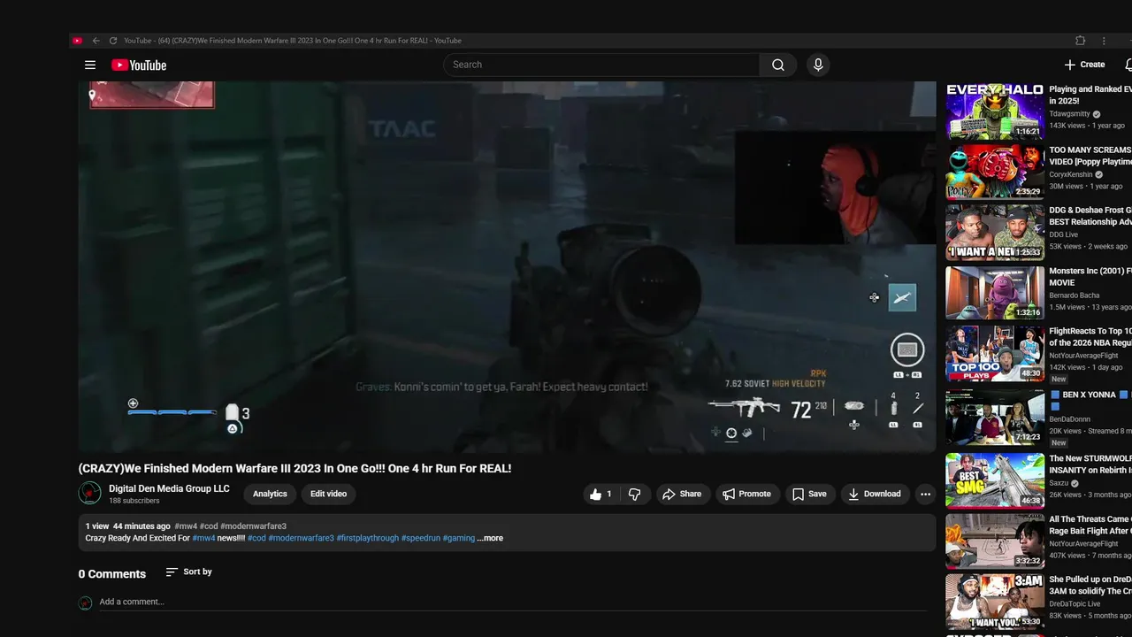Screen dimensions: 1132x637
Task: Click the browser back arrow
Action: point(96,41)
